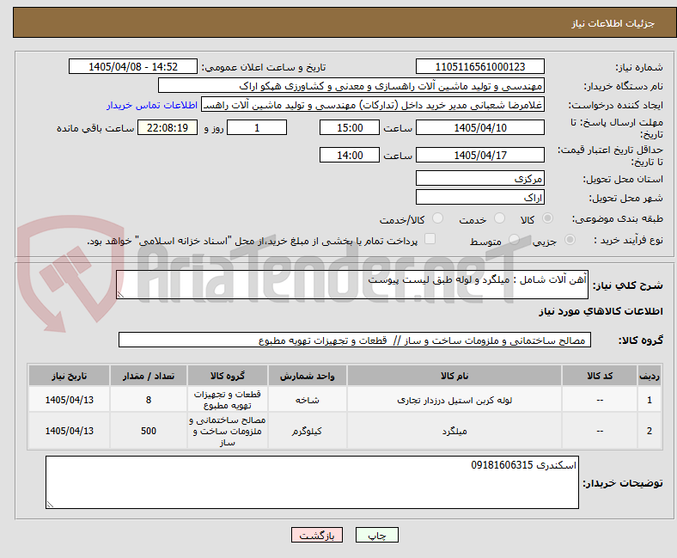Click the remaining days field showing 1
The height and width of the screenshot is (558, 677).
coord(257,127)
